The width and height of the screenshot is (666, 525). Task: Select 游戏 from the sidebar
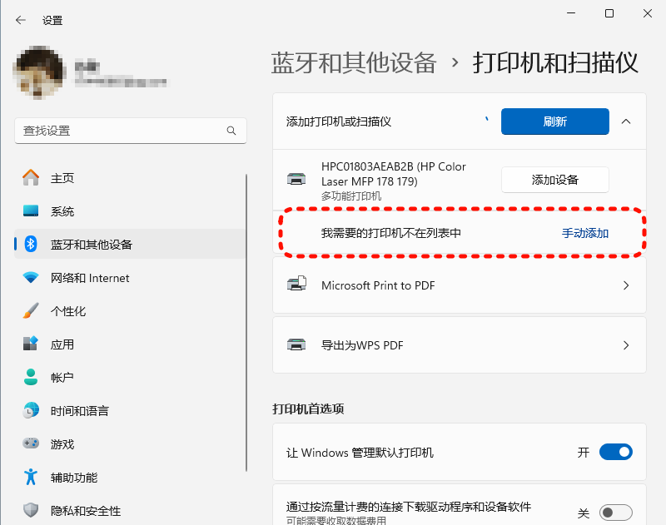point(28,443)
